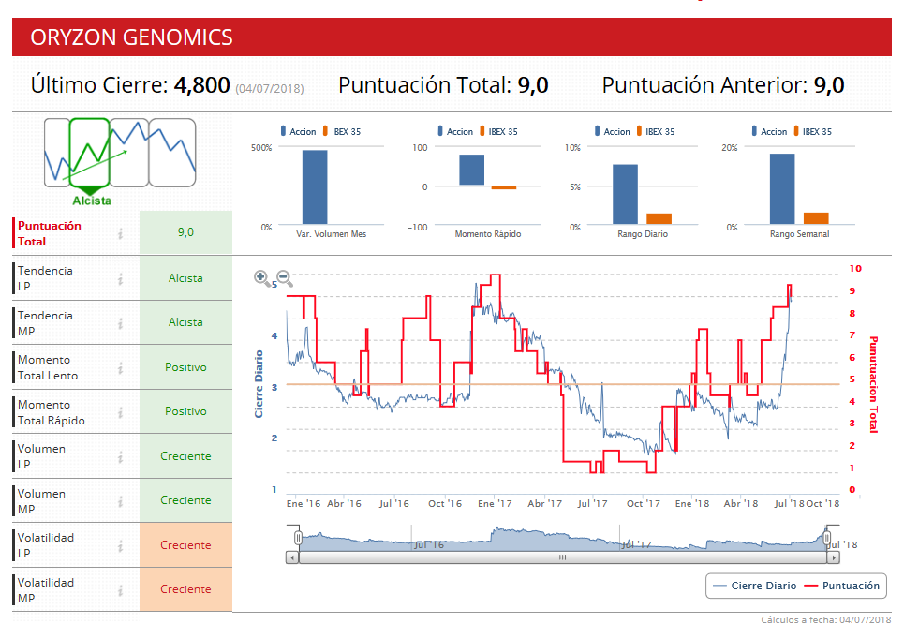Grab the left range handle of the navigator

click(x=298, y=538)
